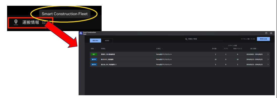
Task: Expand the 展示会_04 row chevron
Action: click(x=268, y=64)
